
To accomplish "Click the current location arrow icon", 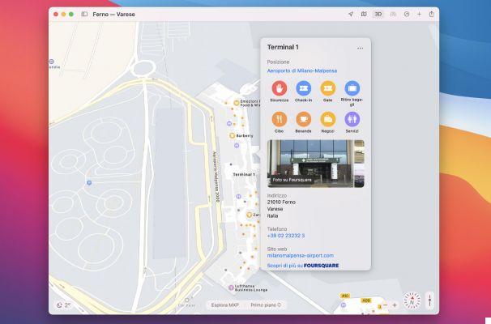I will pyautogui.click(x=351, y=14).
